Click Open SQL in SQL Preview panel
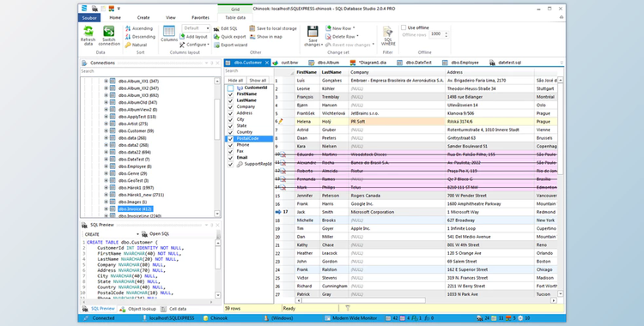Image resolution: width=644 pixels, height=326 pixels. [155, 233]
